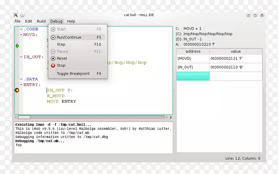Click the highlighted empty address cell
This screenshot has width=278, height=174.
point(193,76)
